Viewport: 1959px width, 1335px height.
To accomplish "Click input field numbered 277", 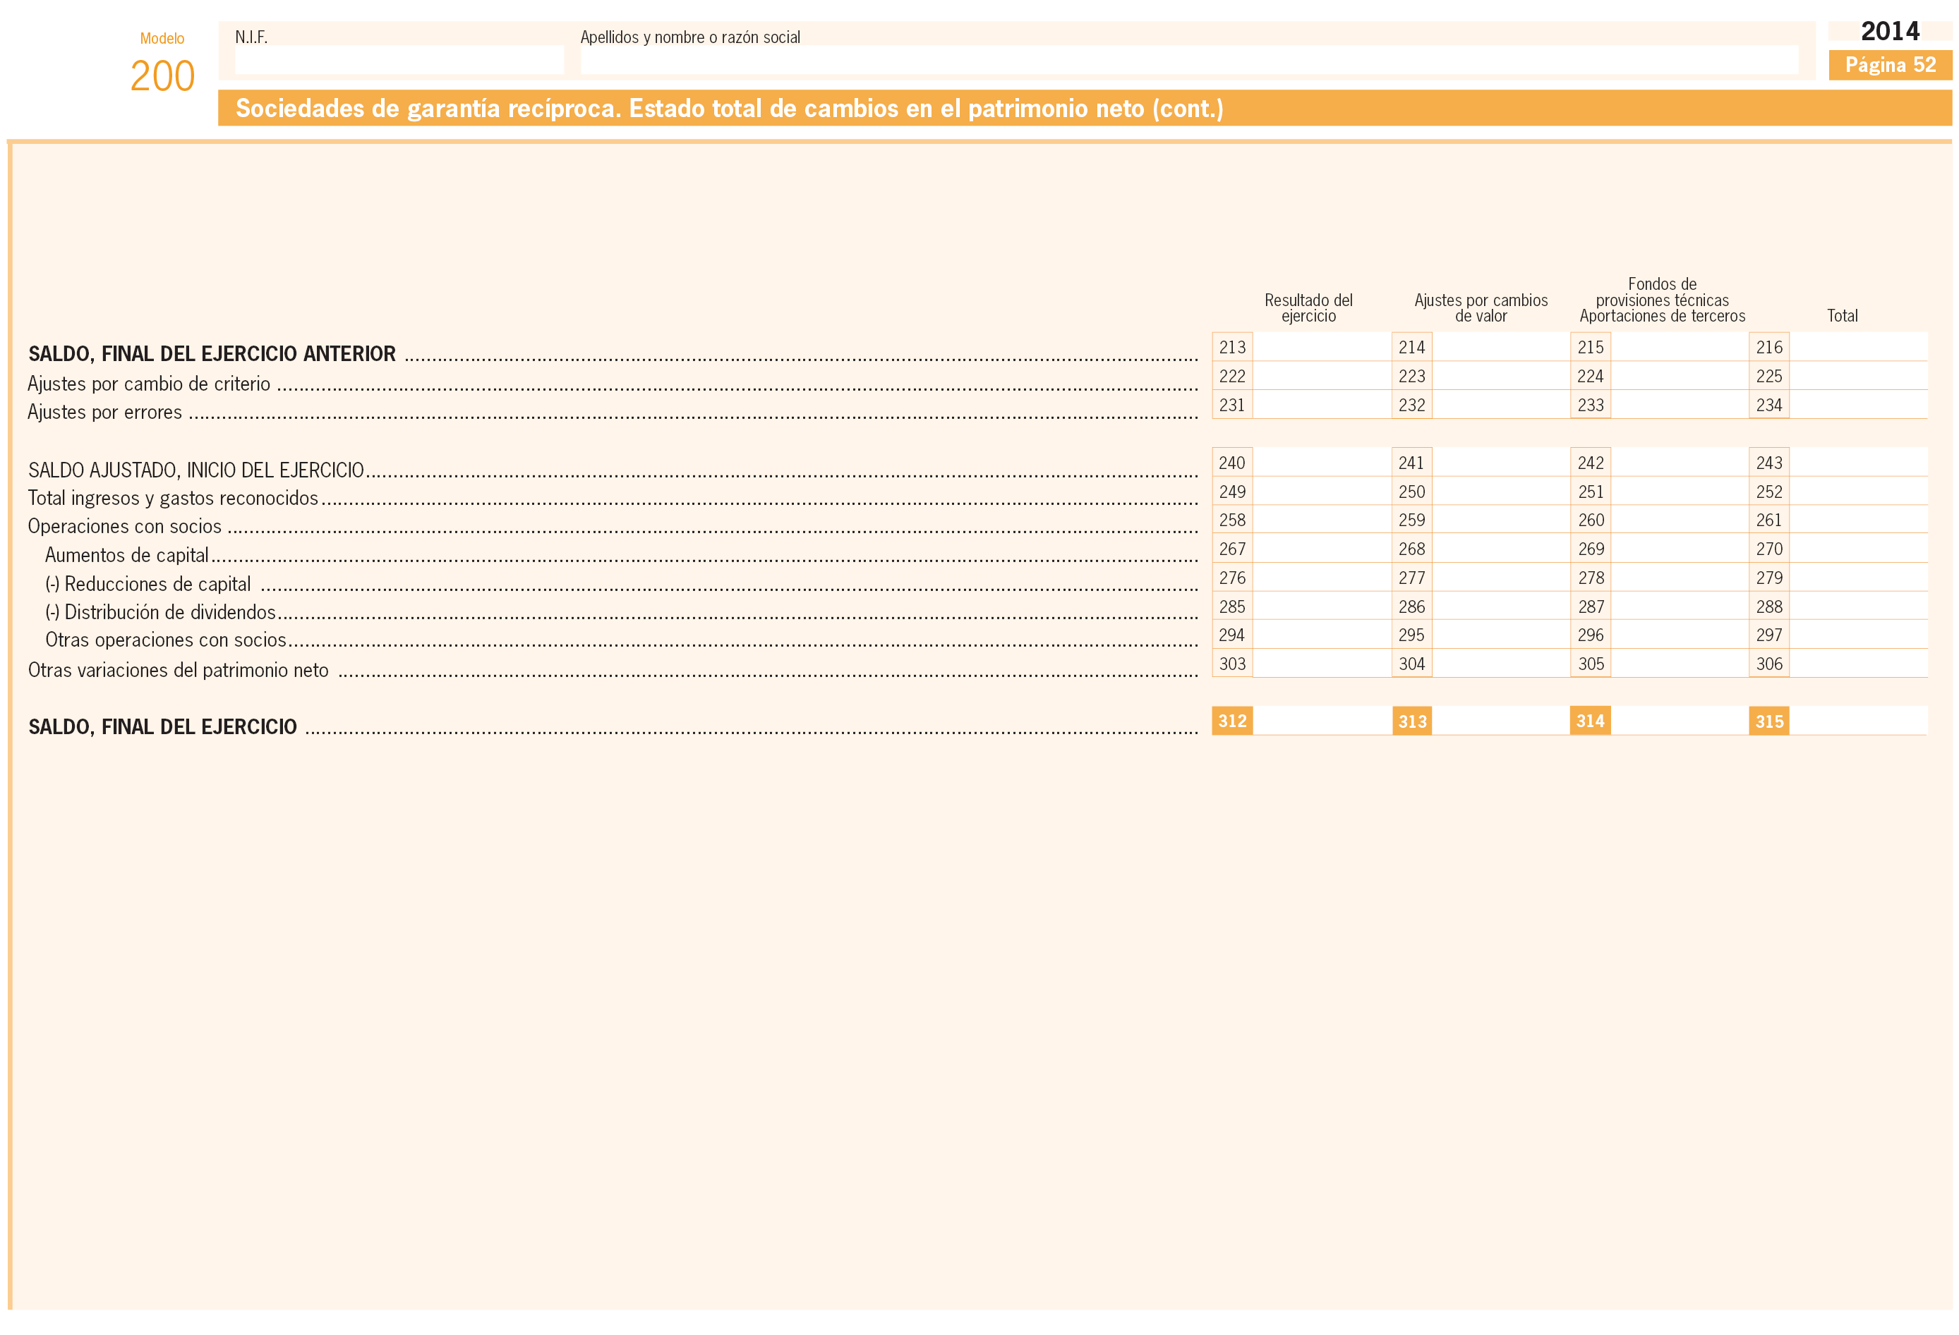I will (1500, 577).
